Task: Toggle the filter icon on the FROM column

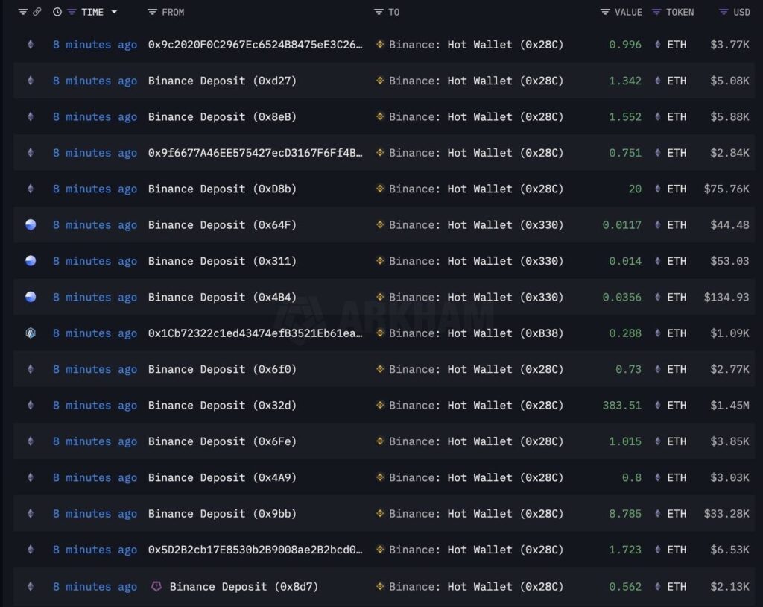Action: (151, 11)
